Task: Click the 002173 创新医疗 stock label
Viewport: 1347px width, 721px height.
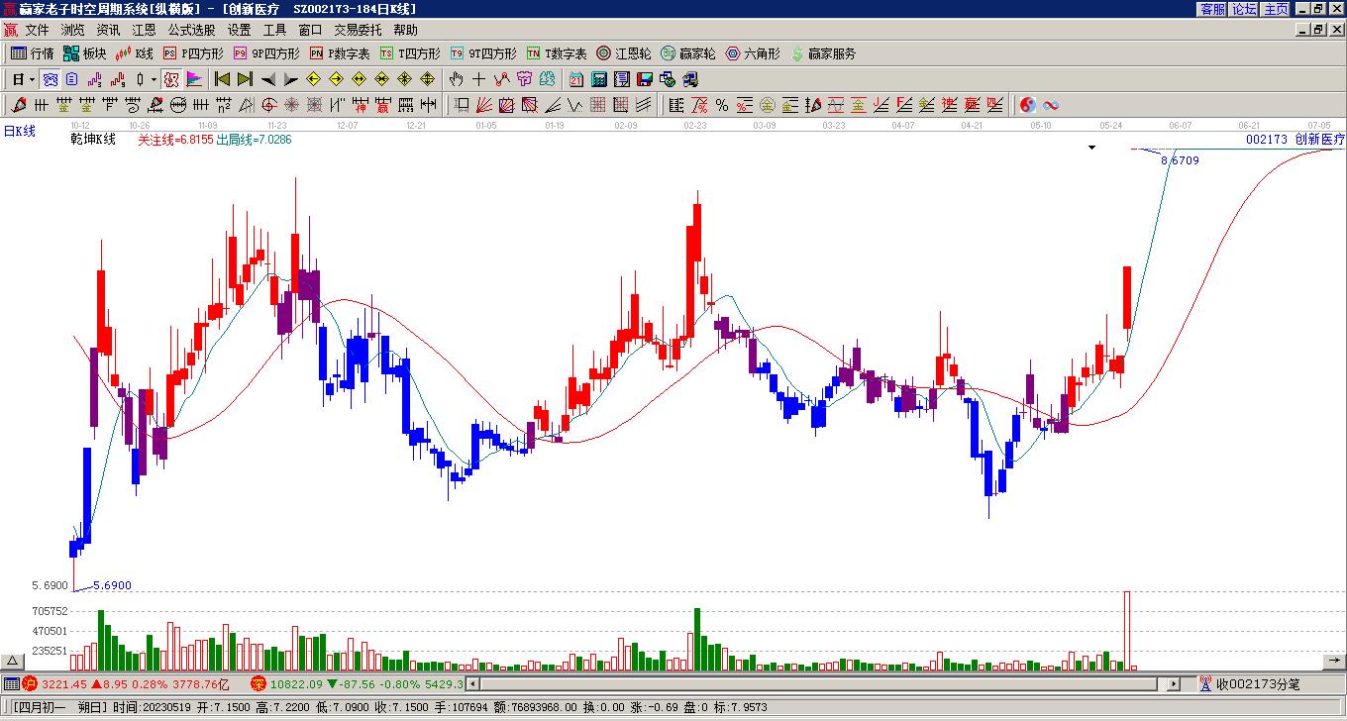Action: pyautogui.click(x=1295, y=140)
